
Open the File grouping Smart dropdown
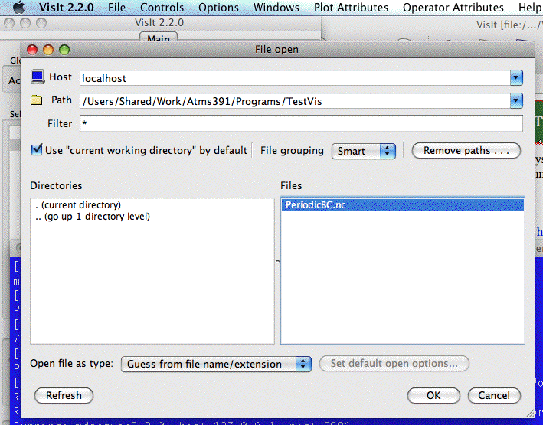(365, 151)
